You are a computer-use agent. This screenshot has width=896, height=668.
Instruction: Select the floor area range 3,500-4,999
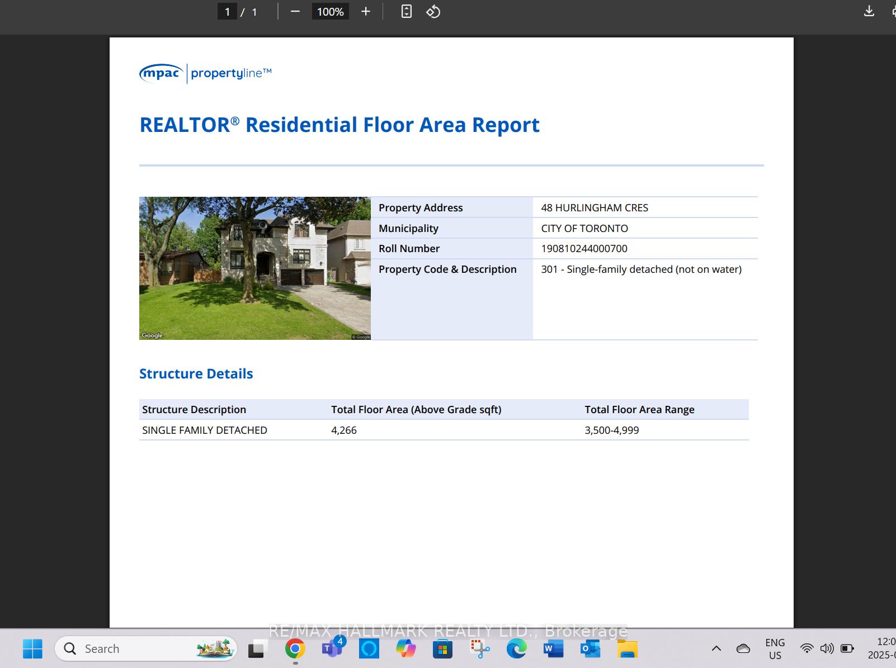(612, 430)
